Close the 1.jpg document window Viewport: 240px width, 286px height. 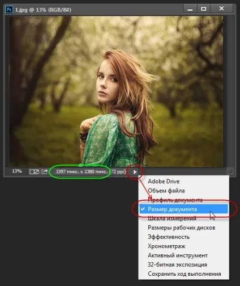(x=221, y=9)
